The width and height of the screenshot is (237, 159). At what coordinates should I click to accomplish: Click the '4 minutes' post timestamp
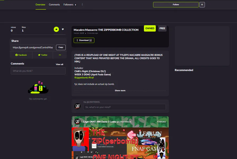pyautogui.click(x=161, y=122)
